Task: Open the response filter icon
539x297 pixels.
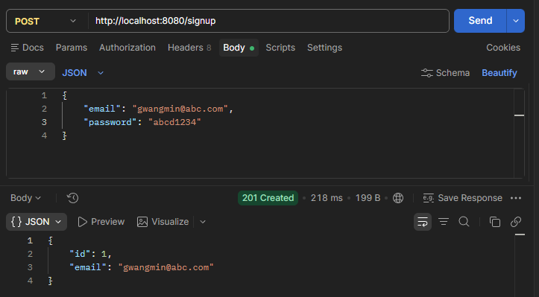Action: [x=444, y=222]
